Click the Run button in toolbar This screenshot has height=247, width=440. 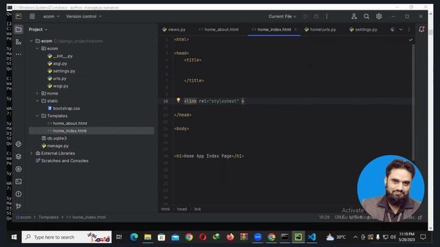pos(305,16)
